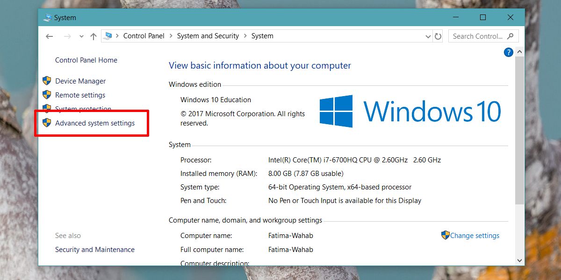Select the System breadcrumb in the address bar
Viewport: 561px width, 280px height.
point(262,36)
